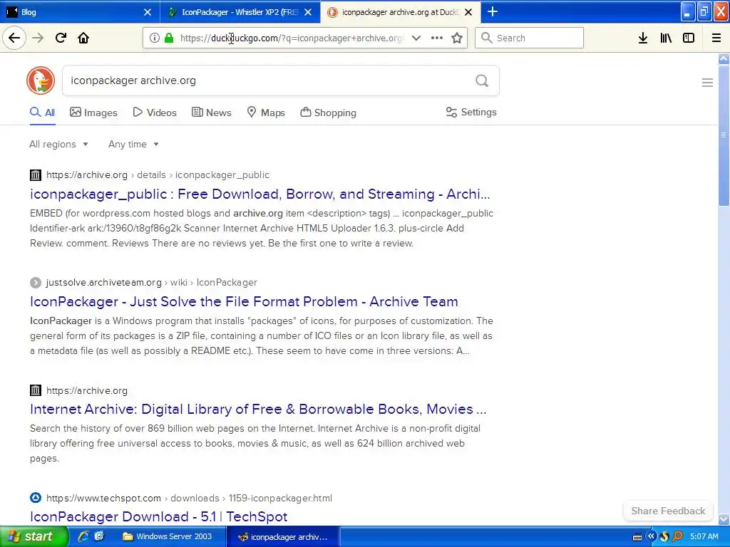Select the All results tab
Viewport: 730px width, 547px height.
click(x=42, y=113)
